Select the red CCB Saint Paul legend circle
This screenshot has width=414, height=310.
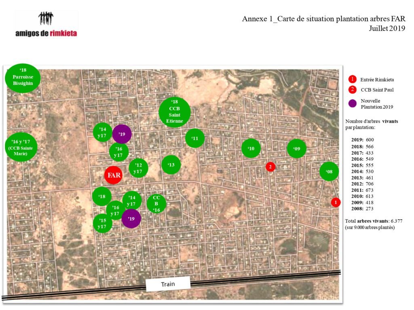click(353, 90)
